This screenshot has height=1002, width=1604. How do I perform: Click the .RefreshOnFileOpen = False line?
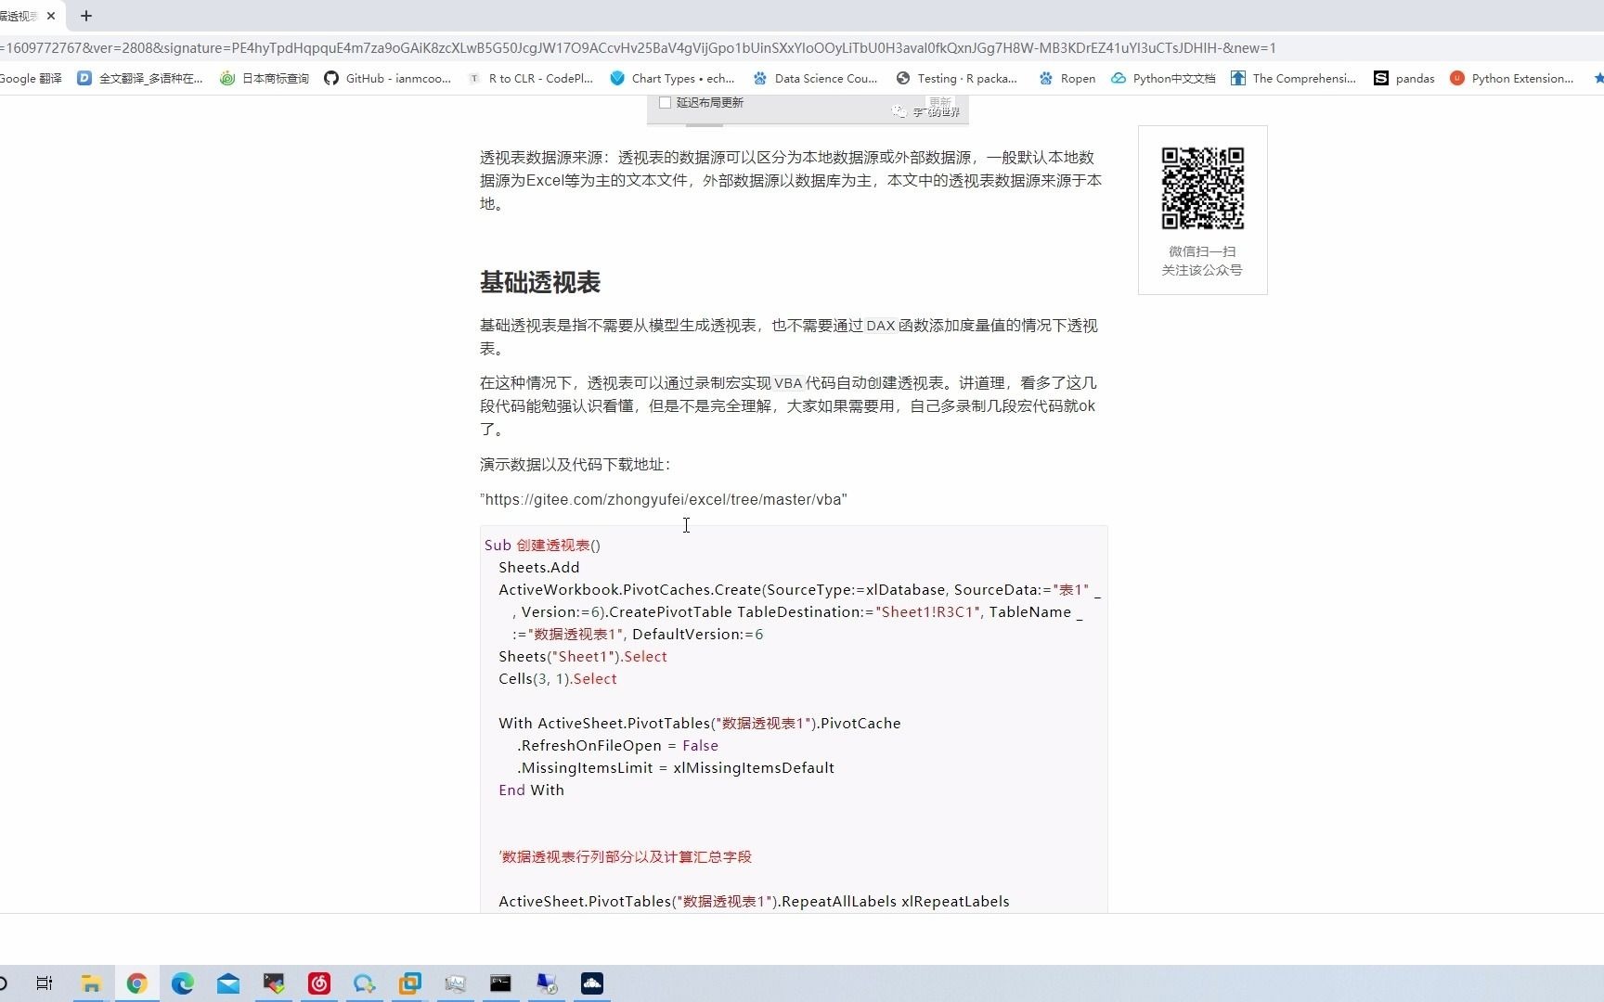(x=618, y=746)
